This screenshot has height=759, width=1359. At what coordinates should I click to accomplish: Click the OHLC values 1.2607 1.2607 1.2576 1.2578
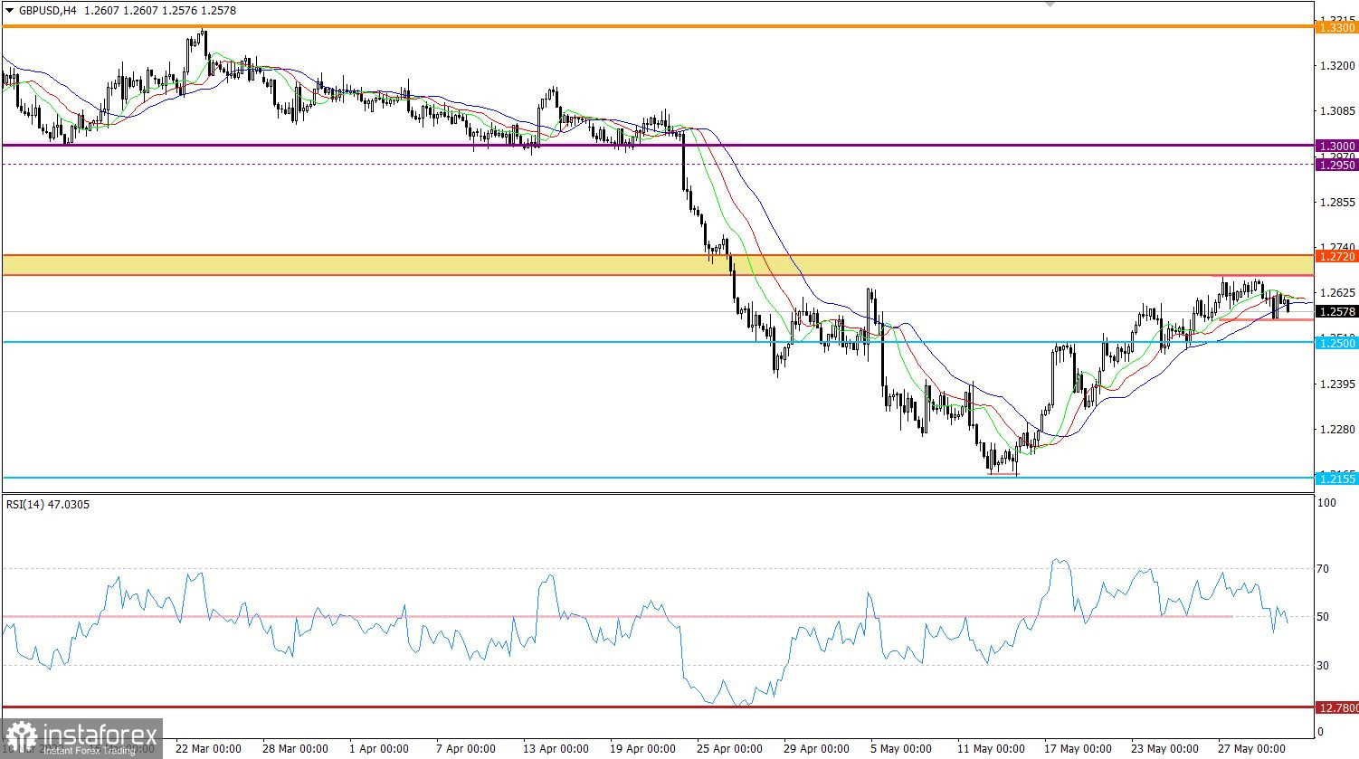pos(159,11)
